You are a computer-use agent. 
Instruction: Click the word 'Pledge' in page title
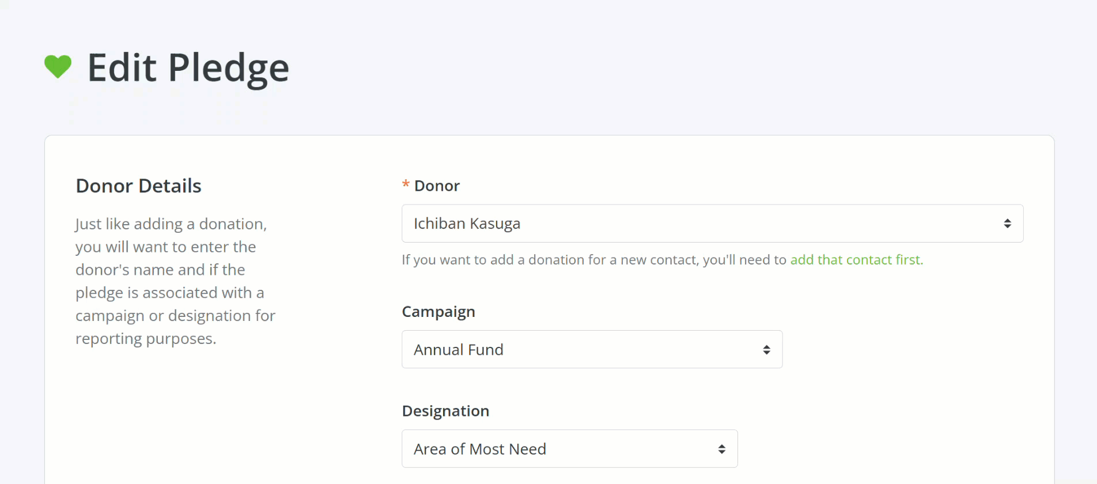tap(228, 68)
